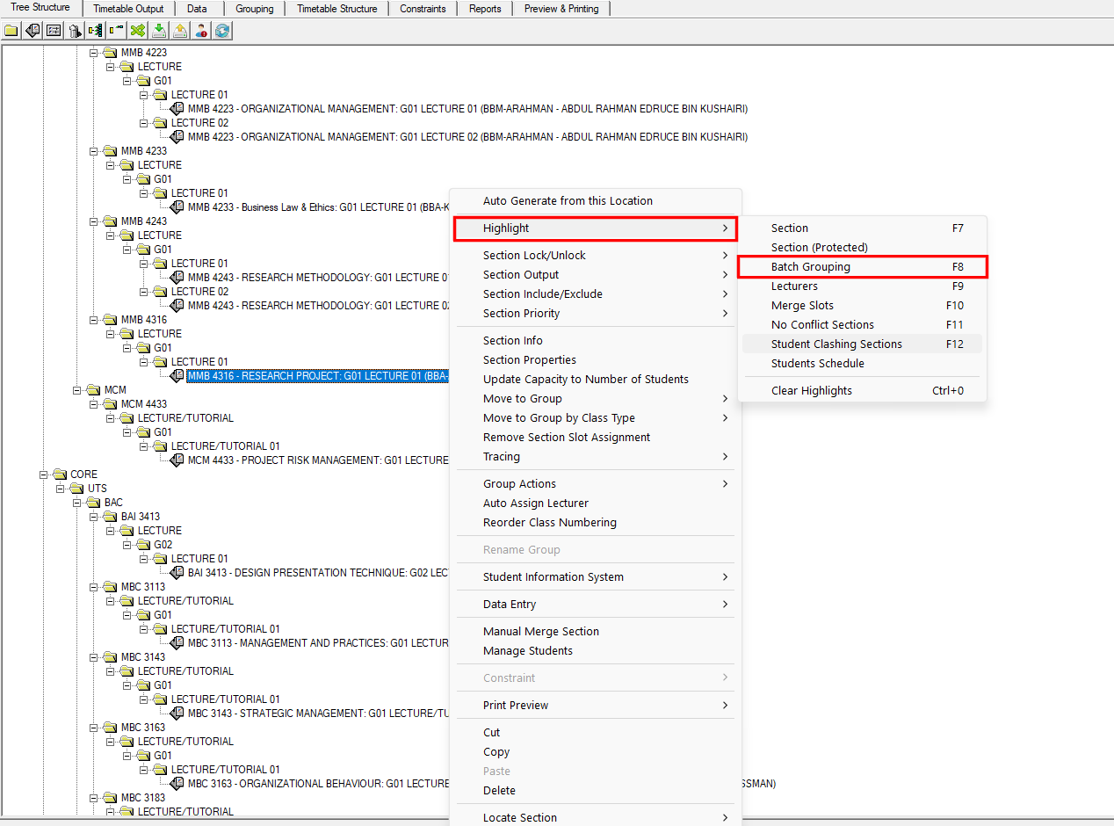Switch to the Timetable Output tab
This screenshot has width=1114, height=826.
128,9
